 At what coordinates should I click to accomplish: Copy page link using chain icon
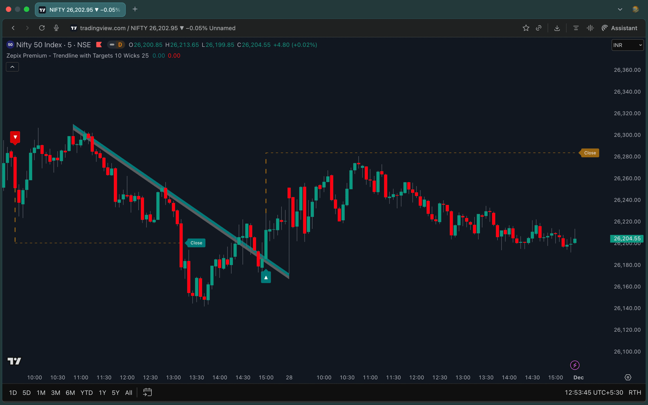pos(539,28)
